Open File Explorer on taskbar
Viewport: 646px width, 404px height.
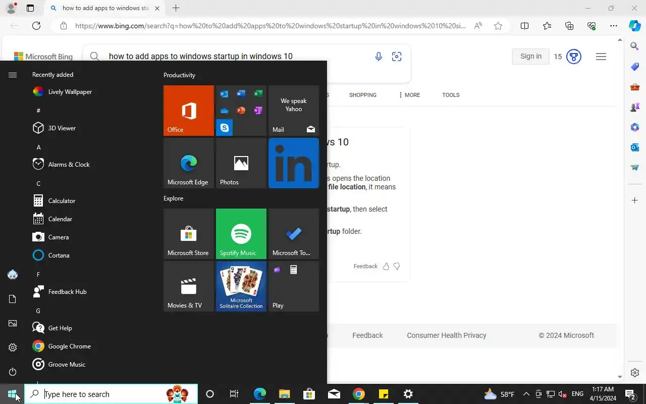click(x=284, y=394)
